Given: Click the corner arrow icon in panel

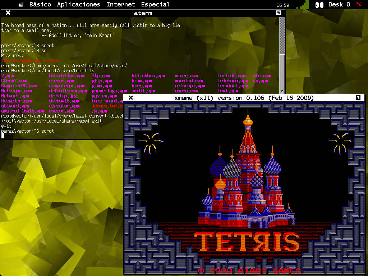Looking at the screenshot, I should click(x=21, y=4).
